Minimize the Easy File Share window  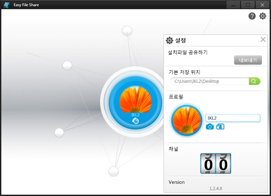(233, 5)
